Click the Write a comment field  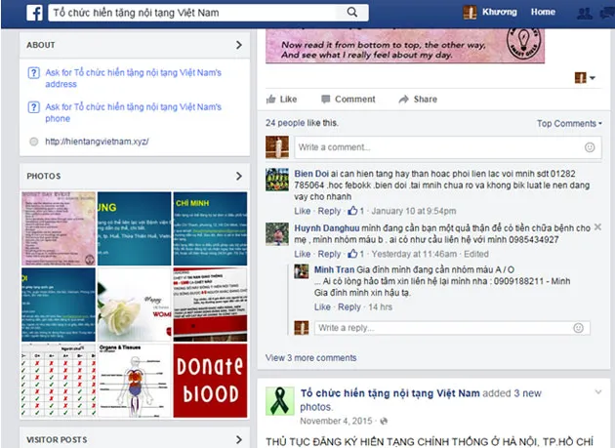[x=448, y=147]
